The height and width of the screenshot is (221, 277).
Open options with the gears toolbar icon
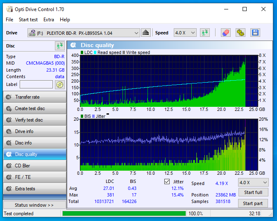coord(241,33)
